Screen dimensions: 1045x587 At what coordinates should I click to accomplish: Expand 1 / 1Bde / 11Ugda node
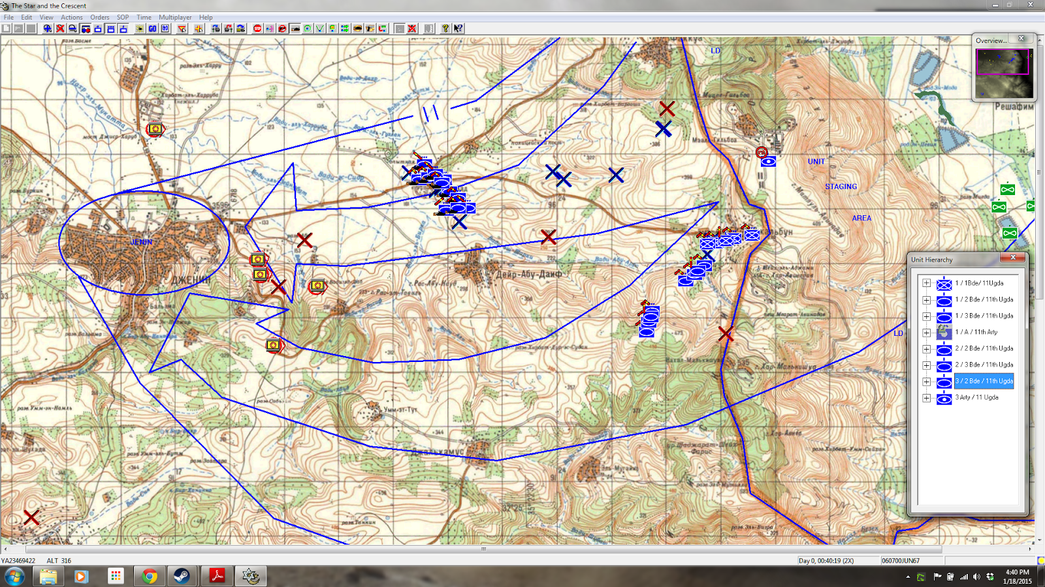tap(926, 283)
